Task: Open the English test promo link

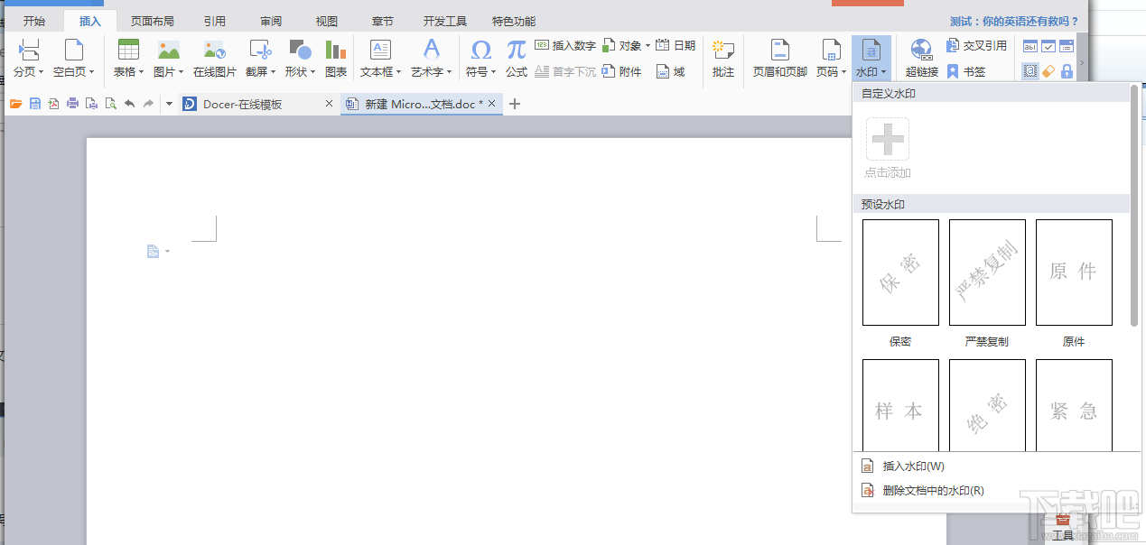Action: tap(1014, 21)
